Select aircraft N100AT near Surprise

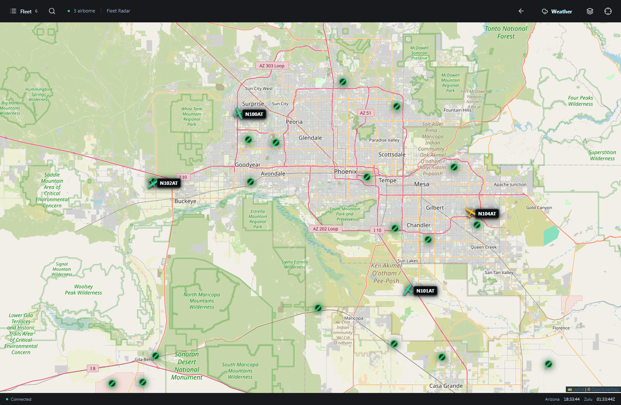coord(238,114)
